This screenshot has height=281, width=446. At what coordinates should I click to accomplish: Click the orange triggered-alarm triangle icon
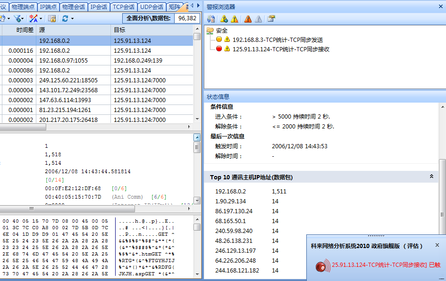pyautogui.click(x=248, y=19)
